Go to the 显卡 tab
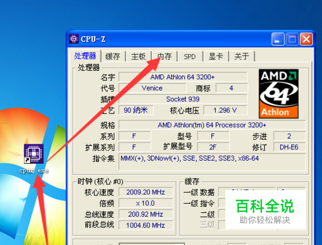The width and height of the screenshot is (322, 245). pyautogui.click(x=216, y=57)
